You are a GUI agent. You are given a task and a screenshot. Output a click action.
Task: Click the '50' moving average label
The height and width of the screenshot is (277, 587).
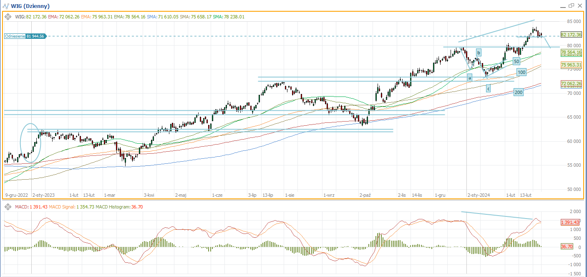pos(516,61)
